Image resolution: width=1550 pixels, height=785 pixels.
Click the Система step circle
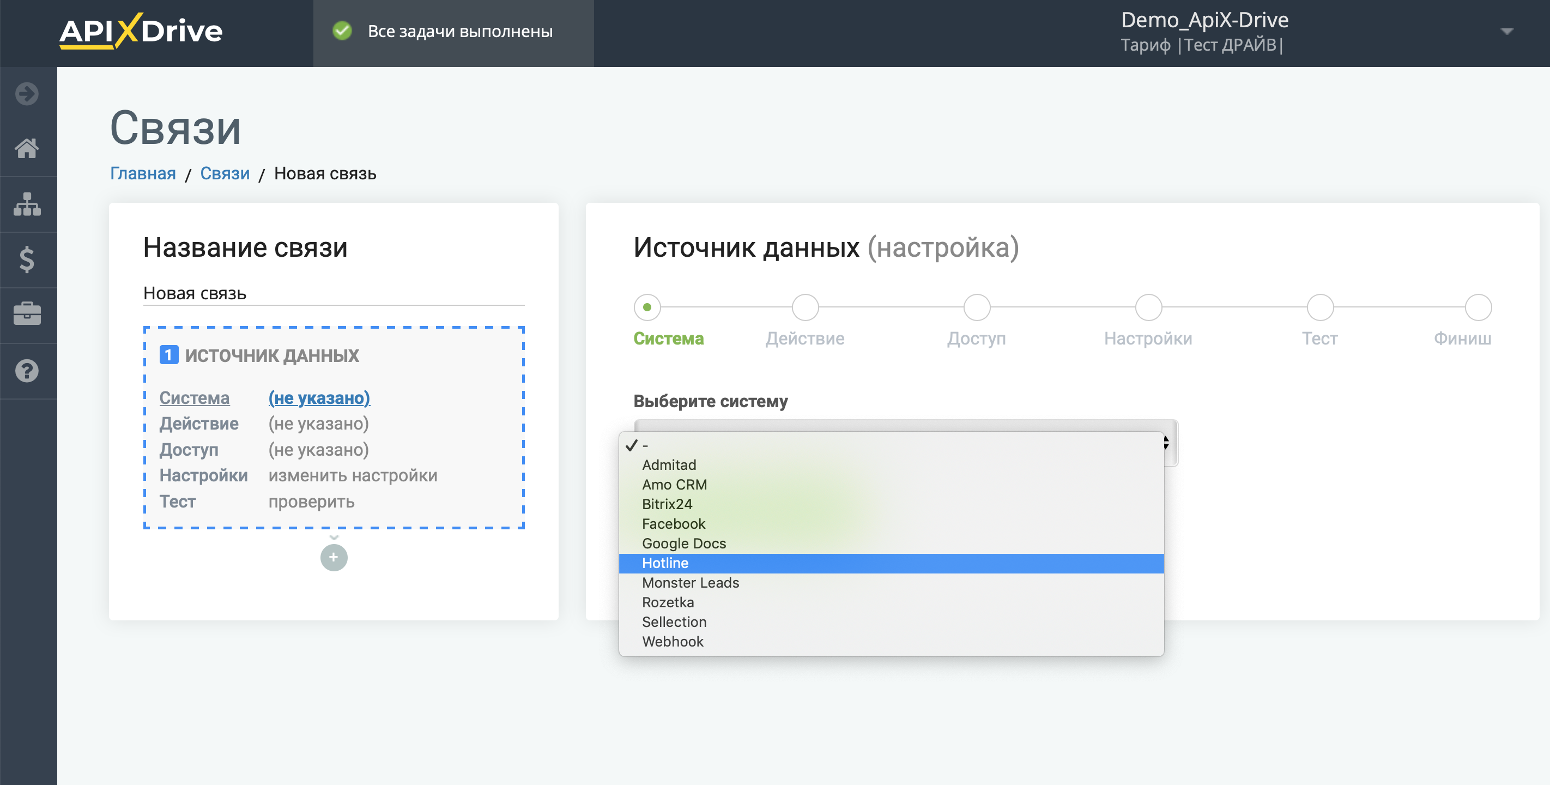click(x=647, y=307)
